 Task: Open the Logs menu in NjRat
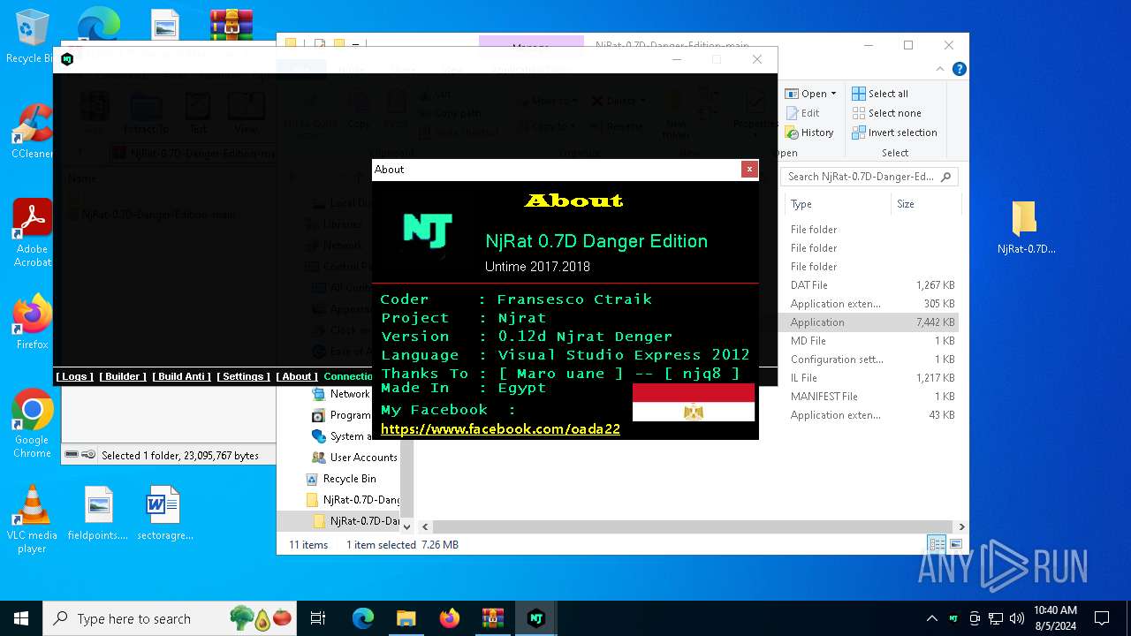pyautogui.click(x=74, y=376)
